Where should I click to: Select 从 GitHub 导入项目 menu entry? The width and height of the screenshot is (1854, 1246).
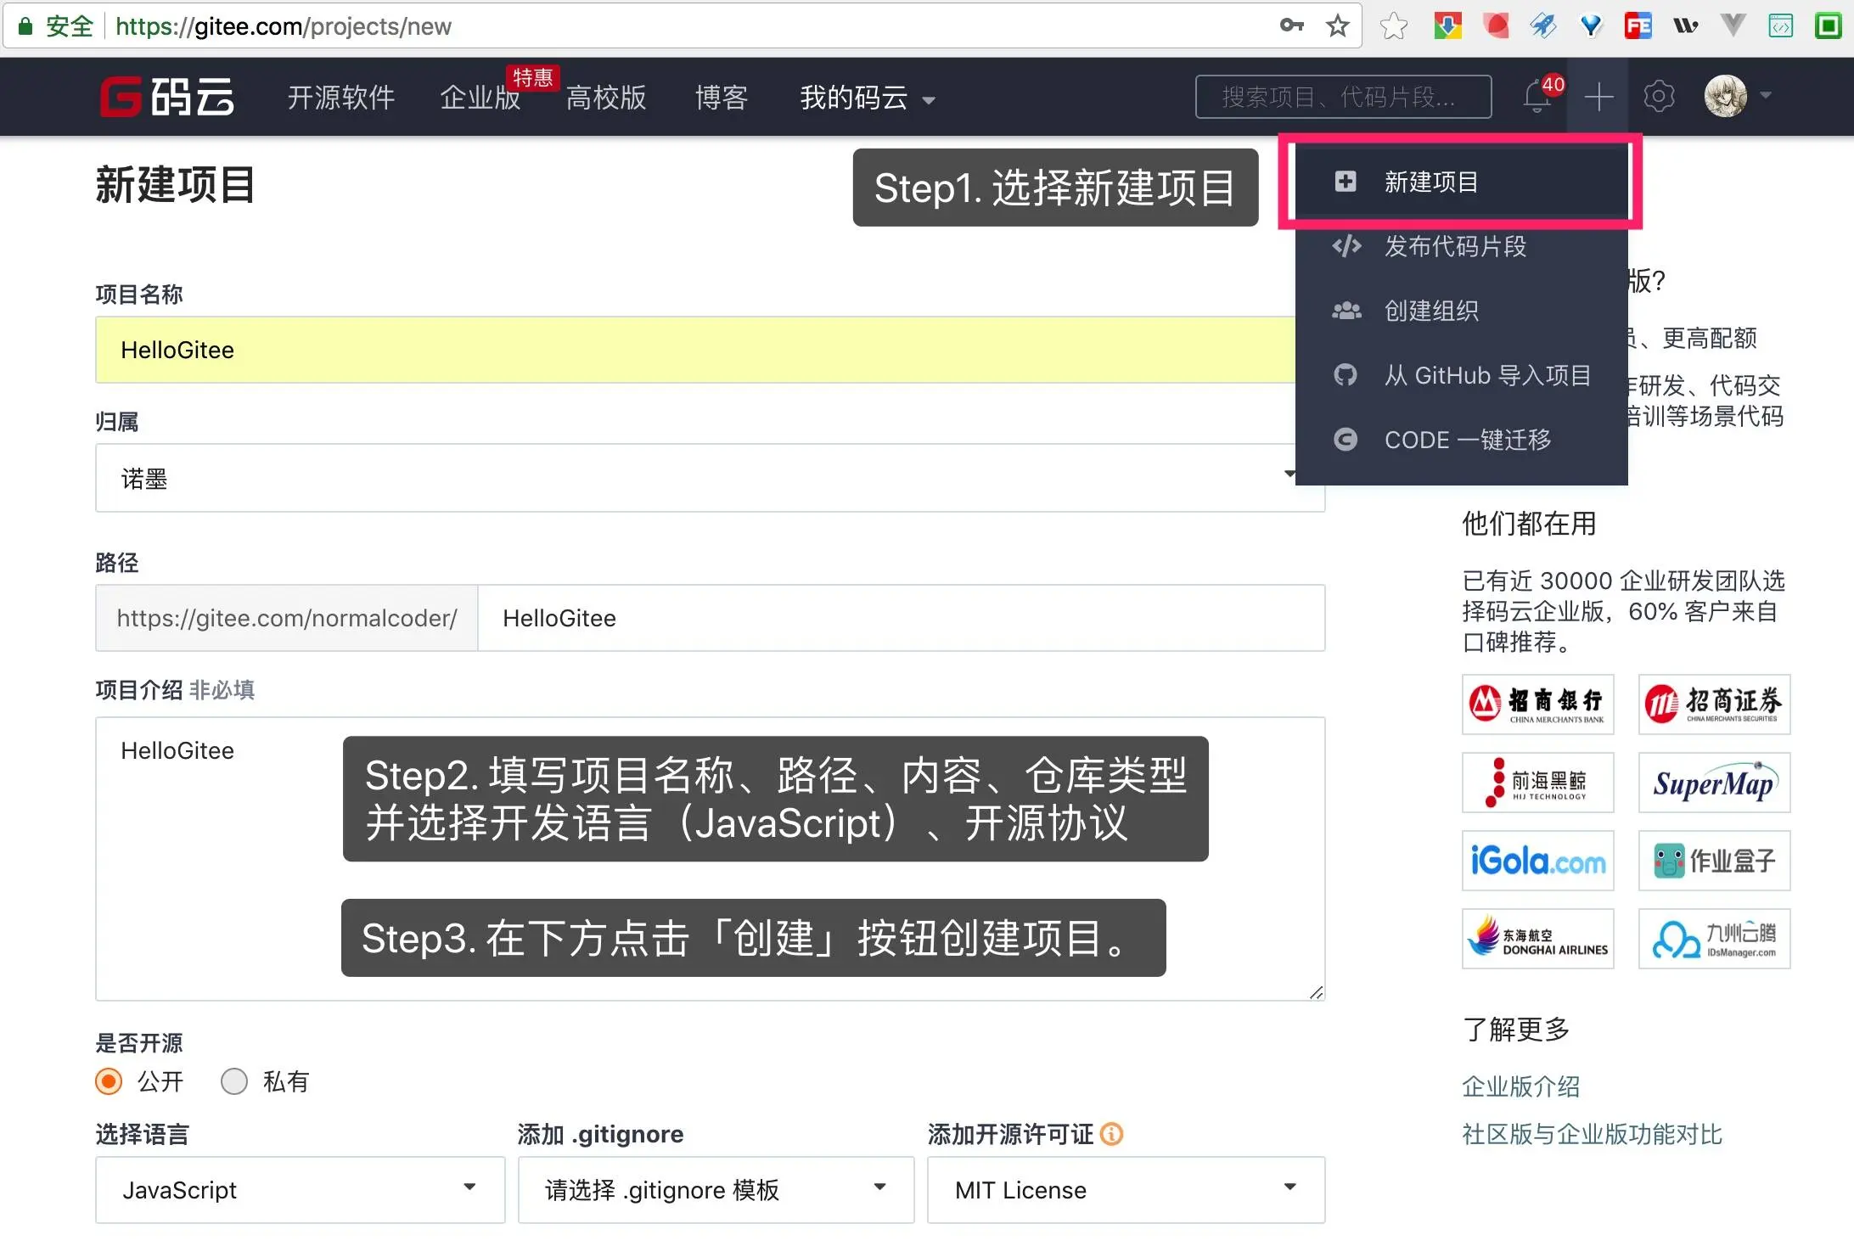click(1486, 375)
